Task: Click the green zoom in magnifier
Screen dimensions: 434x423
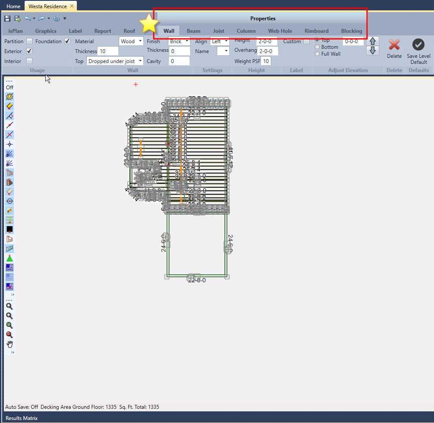Action: click(10, 325)
